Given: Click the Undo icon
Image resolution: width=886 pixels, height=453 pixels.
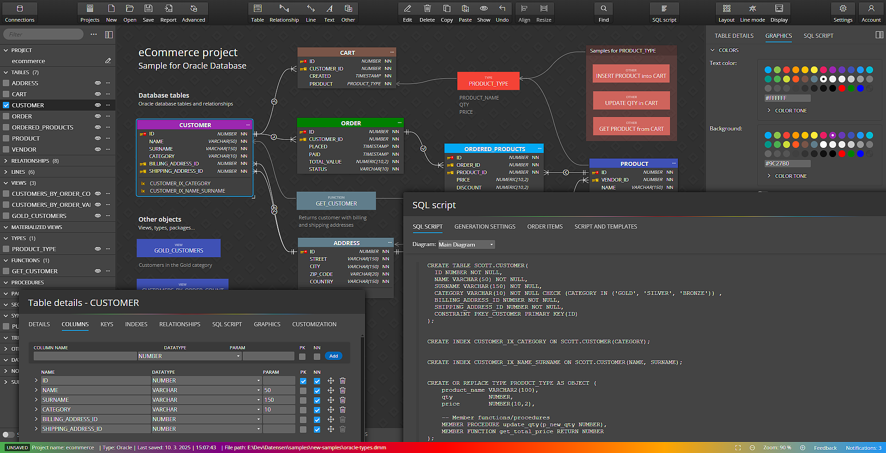Looking at the screenshot, I should coord(502,12).
